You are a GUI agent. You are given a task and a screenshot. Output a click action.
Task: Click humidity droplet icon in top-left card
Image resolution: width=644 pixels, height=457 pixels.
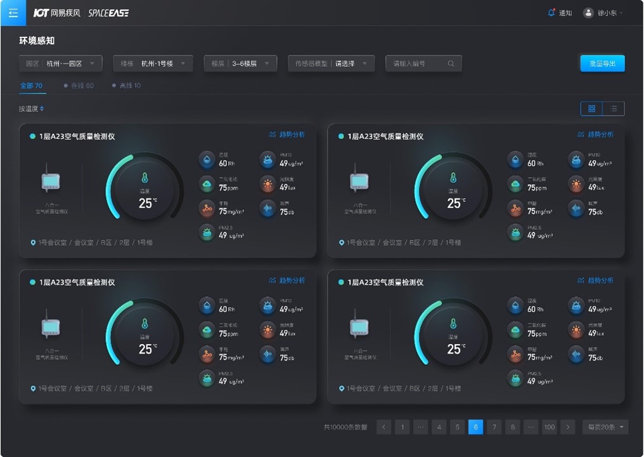(207, 159)
